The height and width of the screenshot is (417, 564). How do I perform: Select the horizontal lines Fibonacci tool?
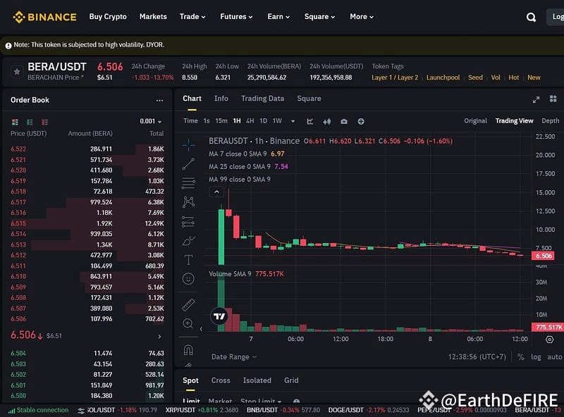188,183
